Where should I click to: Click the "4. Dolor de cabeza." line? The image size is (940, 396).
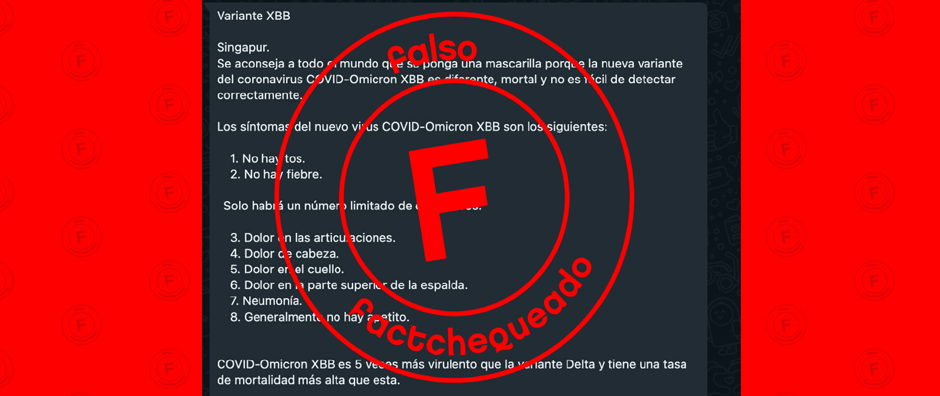tap(284, 253)
